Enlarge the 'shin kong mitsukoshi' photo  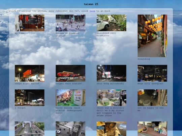pyautogui.click(x=112, y=73)
